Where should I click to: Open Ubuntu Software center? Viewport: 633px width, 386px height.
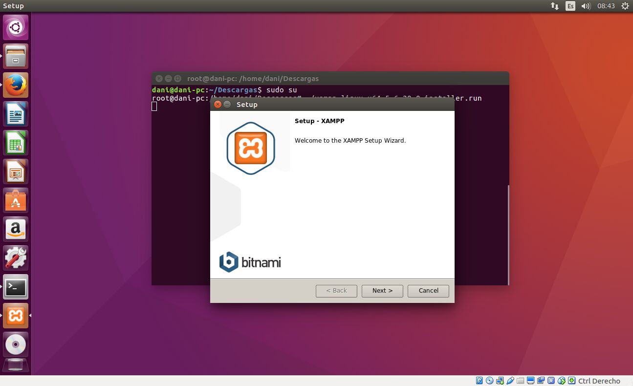[x=16, y=200]
